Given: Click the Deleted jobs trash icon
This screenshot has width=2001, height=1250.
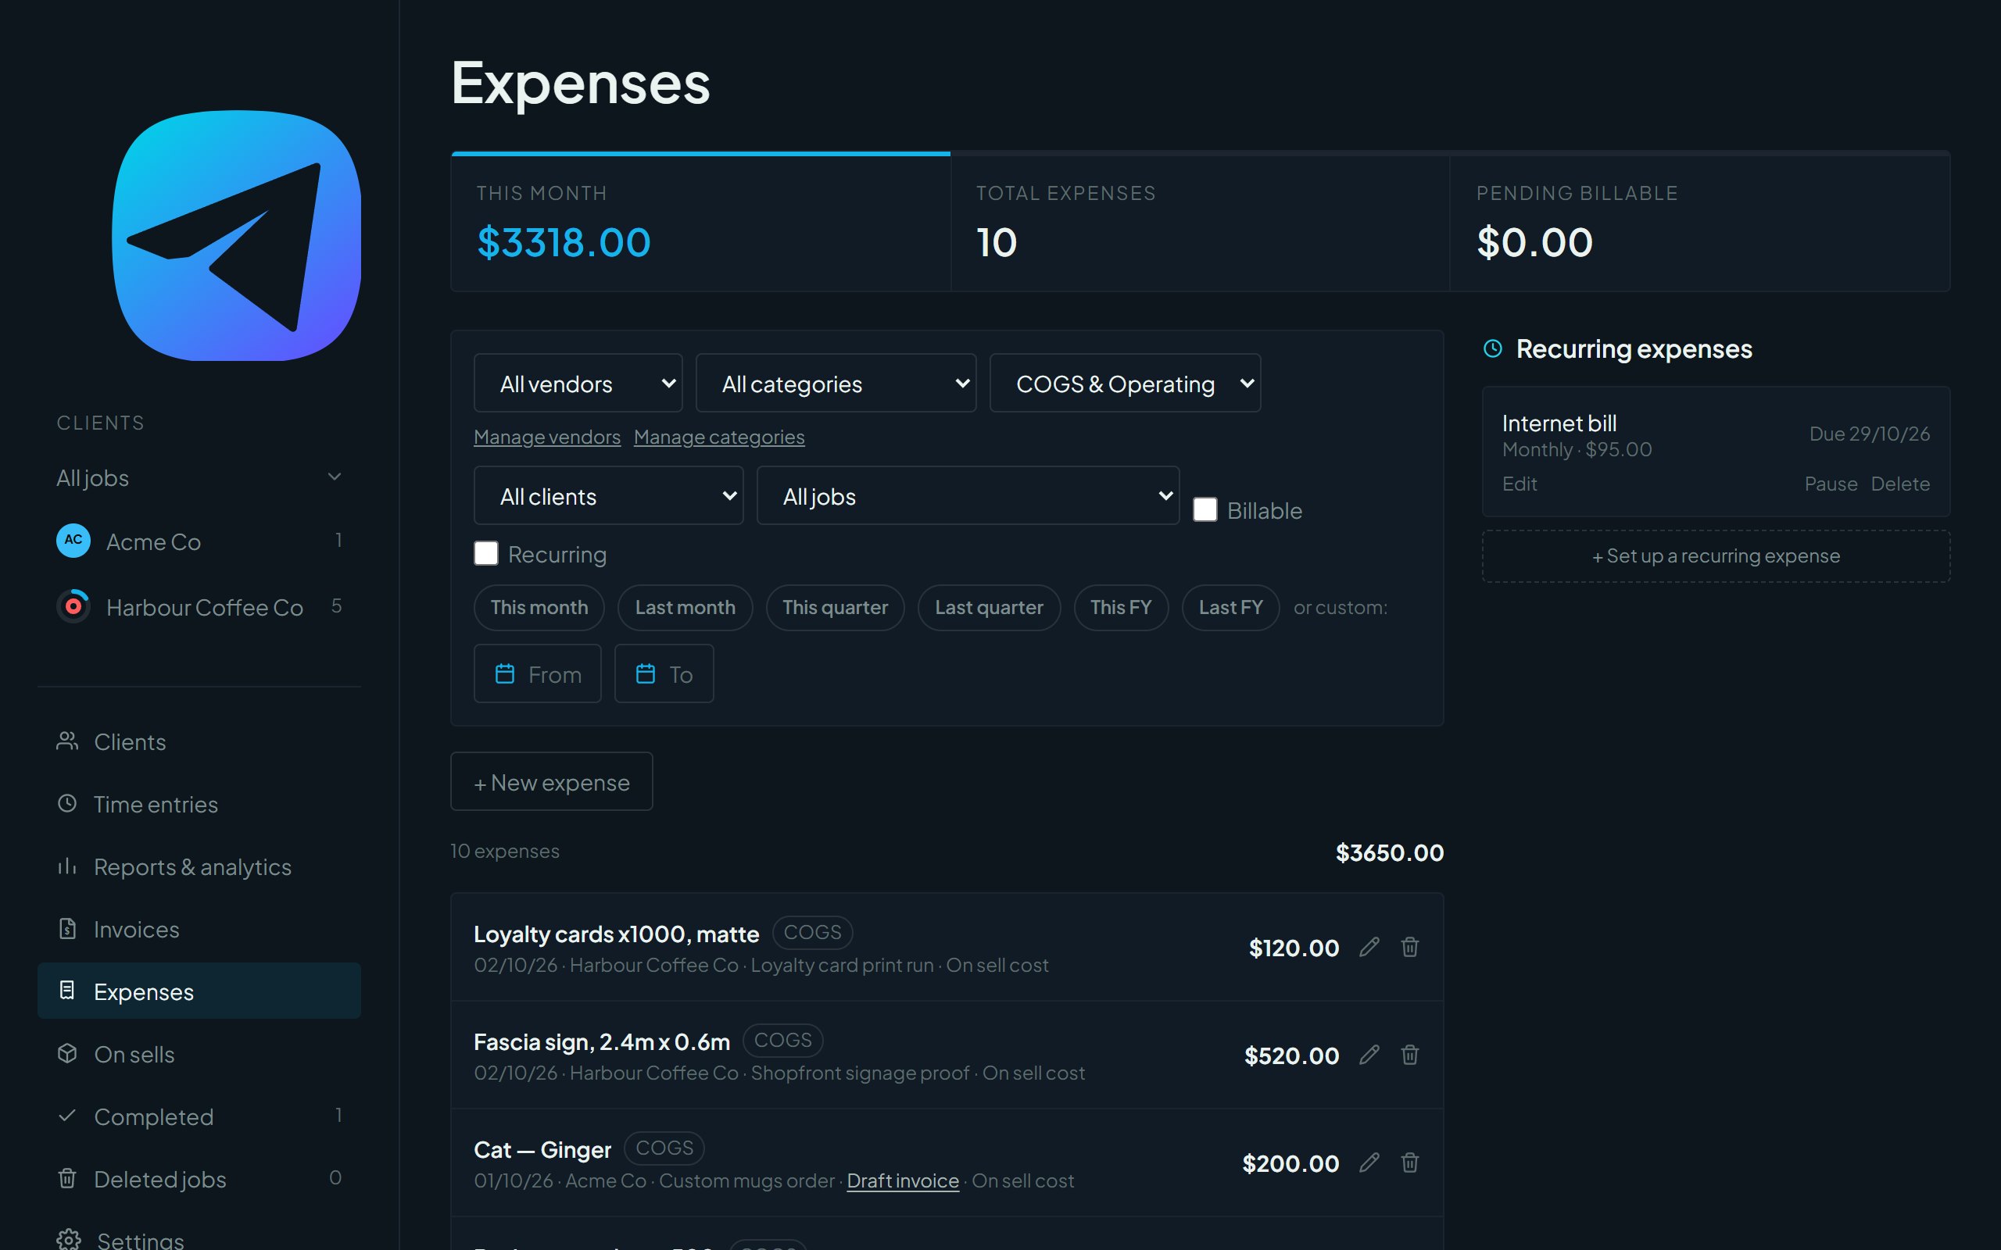Looking at the screenshot, I should pyautogui.click(x=67, y=1178).
